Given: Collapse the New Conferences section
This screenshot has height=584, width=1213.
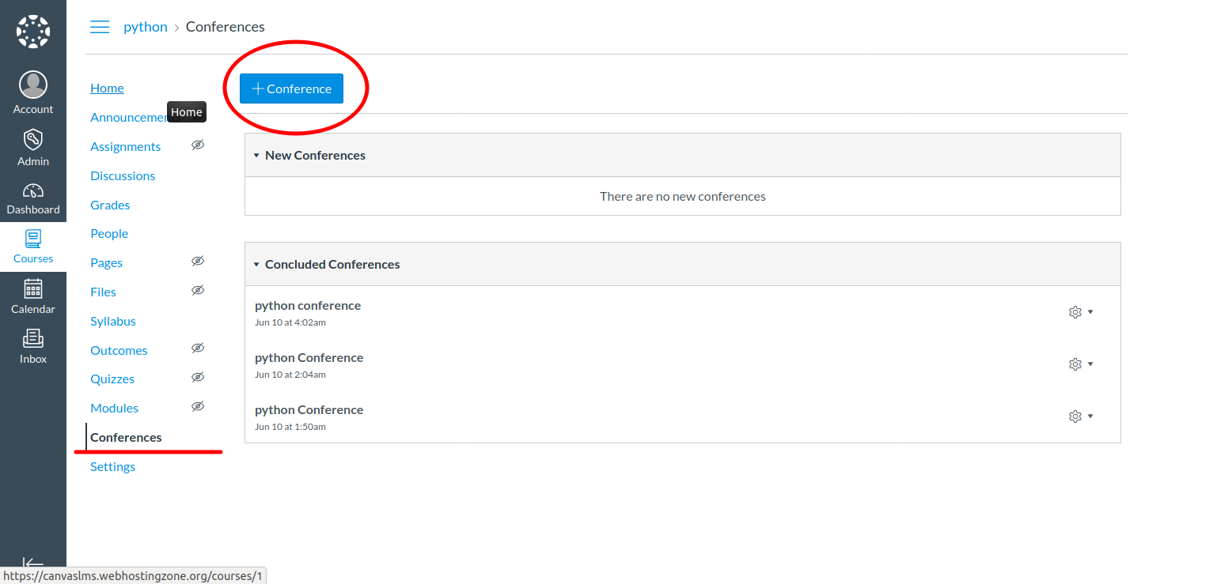Looking at the screenshot, I should tap(256, 156).
